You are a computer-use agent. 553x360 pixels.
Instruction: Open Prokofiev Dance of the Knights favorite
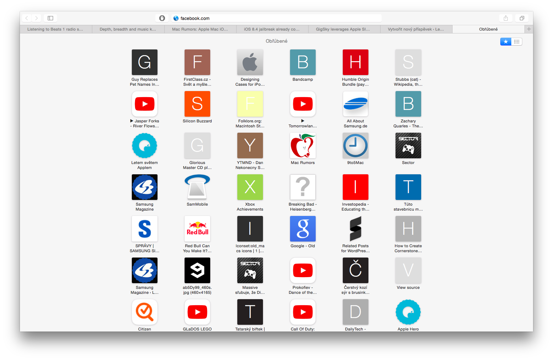click(x=303, y=270)
